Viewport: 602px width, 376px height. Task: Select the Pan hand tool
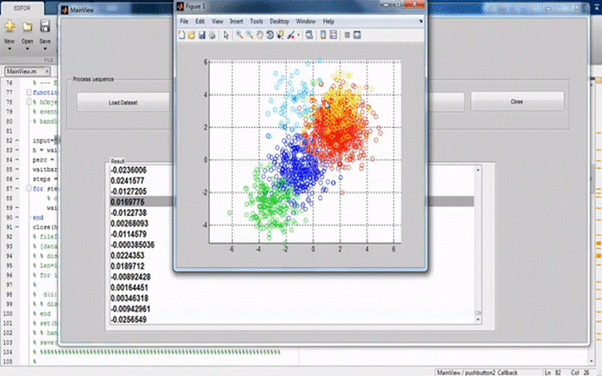point(259,35)
